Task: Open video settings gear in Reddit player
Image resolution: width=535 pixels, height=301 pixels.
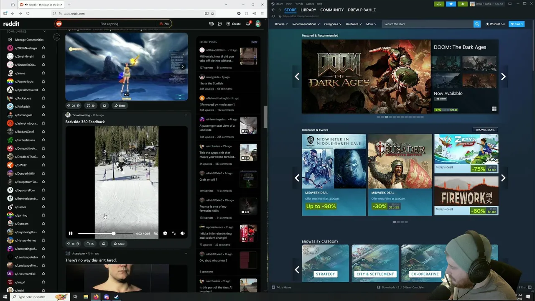Action: click(165, 233)
